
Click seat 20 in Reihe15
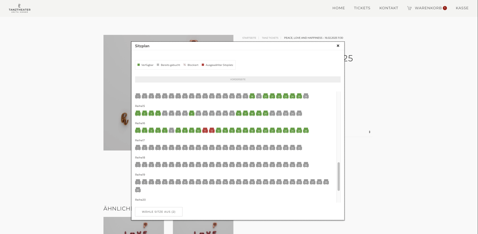tap(265, 113)
